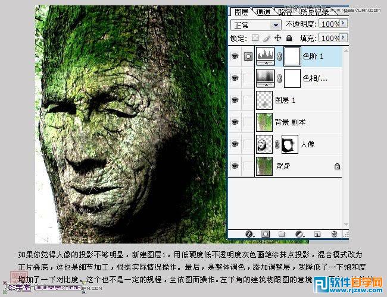Toggle link box on 色相 layer row
Screen dimensions: 387x297
tap(248, 78)
